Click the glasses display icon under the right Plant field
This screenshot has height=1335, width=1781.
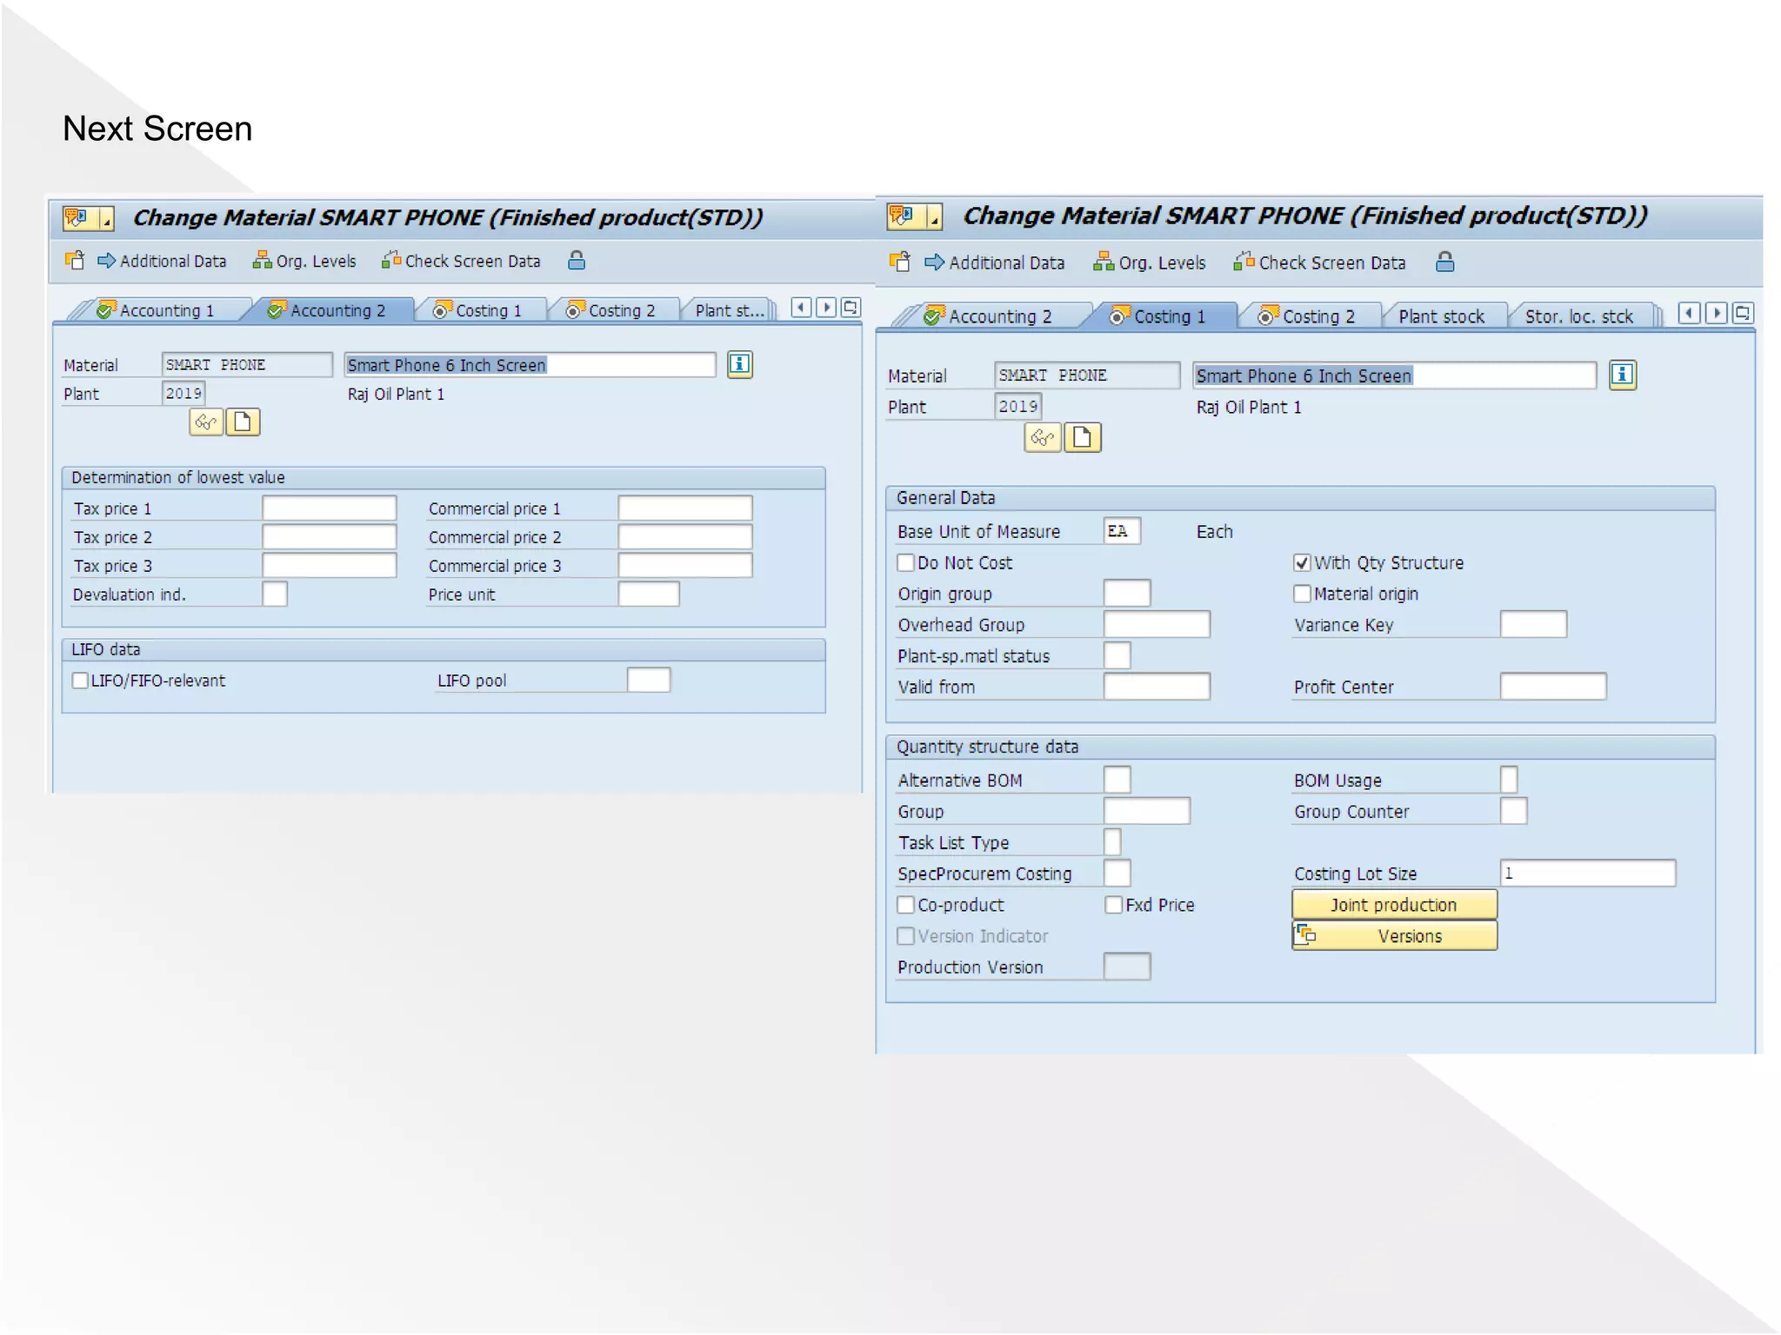[x=1042, y=437]
